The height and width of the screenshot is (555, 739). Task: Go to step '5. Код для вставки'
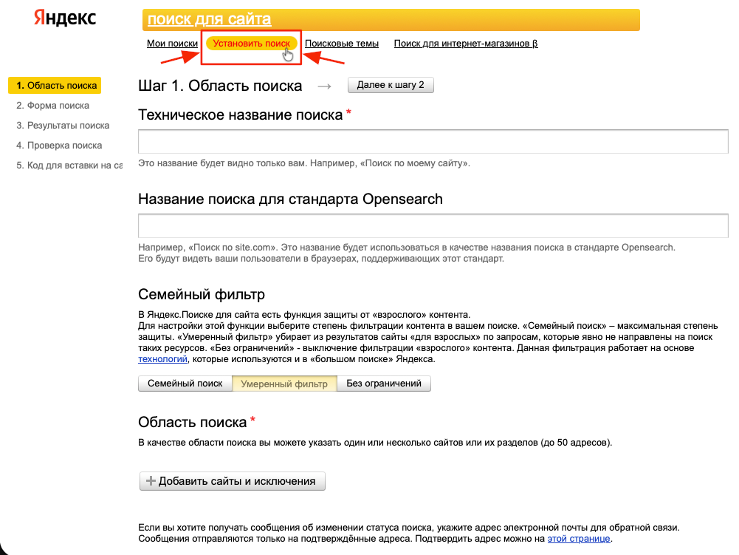point(69,166)
